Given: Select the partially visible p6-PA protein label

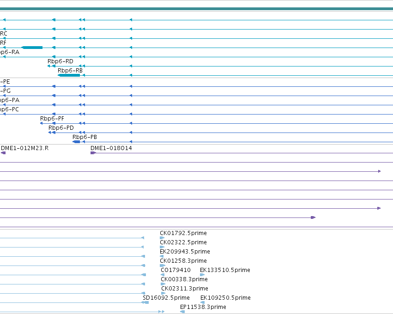Looking at the screenshot, I should click(10, 100).
